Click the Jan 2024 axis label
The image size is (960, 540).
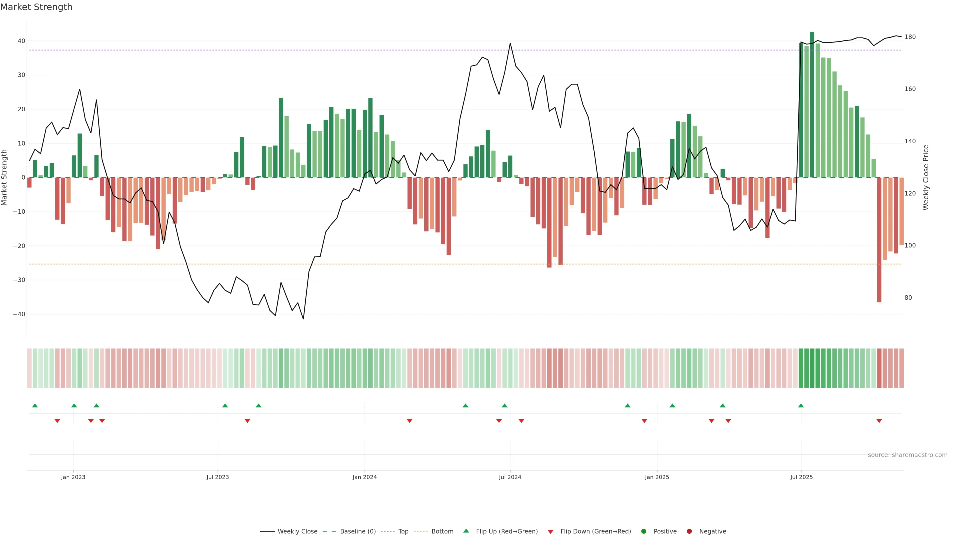click(x=364, y=477)
